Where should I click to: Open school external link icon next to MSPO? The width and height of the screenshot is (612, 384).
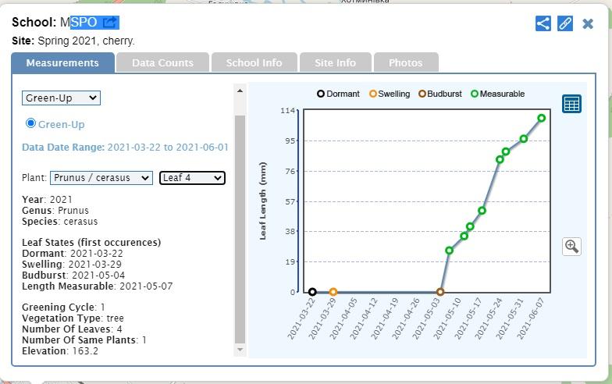point(110,23)
